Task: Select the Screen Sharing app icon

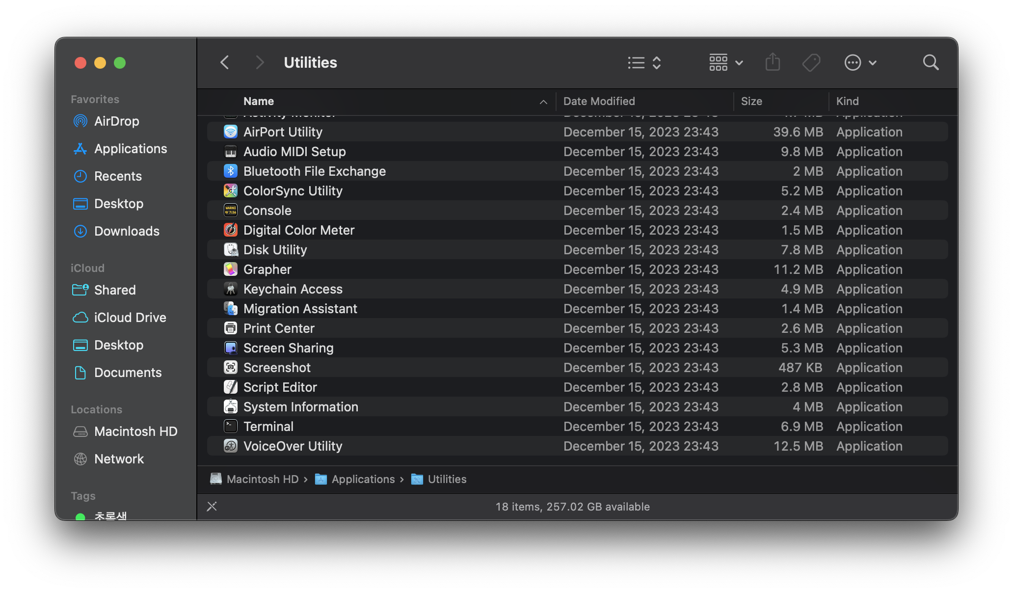Action: point(231,348)
